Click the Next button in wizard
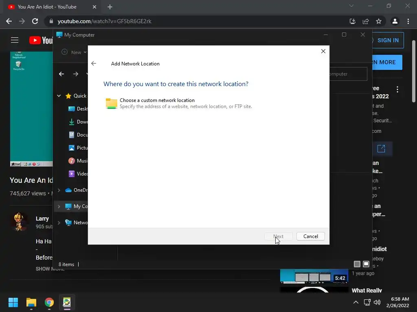Viewport: 417px width, 312px height. pyautogui.click(x=279, y=236)
